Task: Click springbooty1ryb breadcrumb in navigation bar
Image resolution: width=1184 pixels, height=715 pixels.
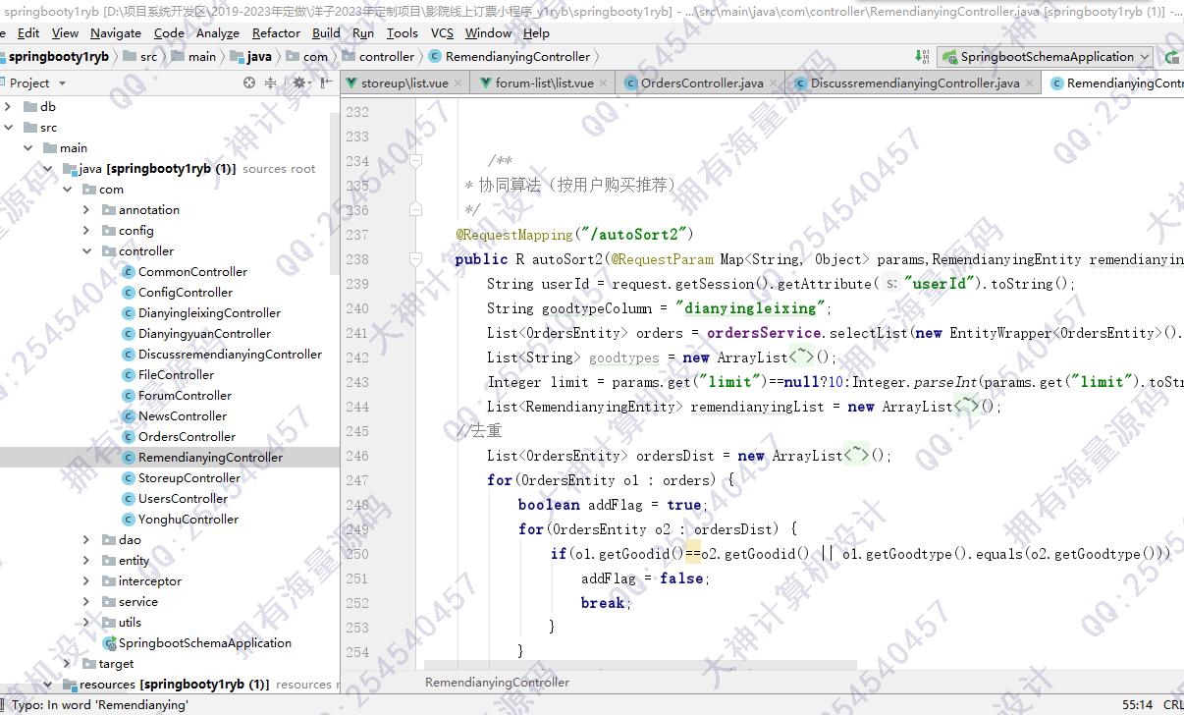Action: (x=58, y=57)
